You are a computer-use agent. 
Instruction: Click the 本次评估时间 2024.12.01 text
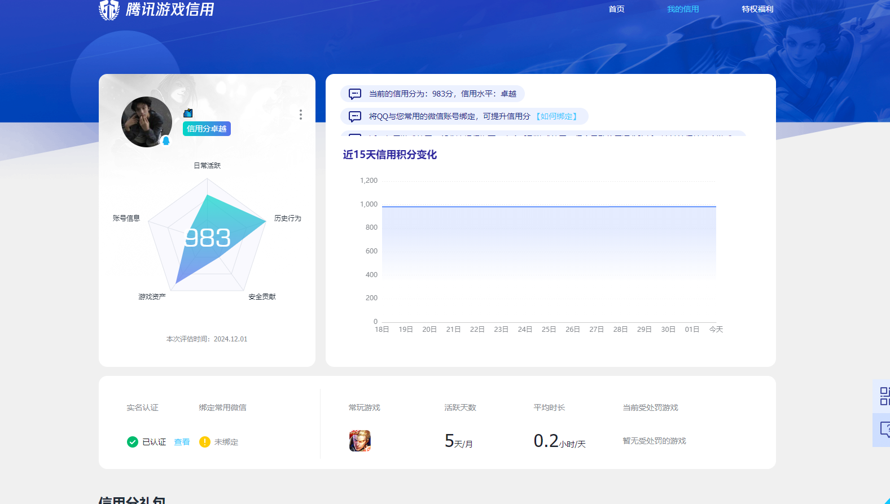(x=207, y=339)
